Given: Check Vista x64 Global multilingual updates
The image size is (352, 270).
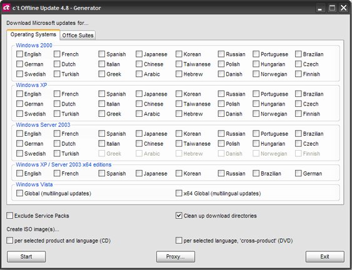Looking at the screenshot, I should (x=179, y=193).
